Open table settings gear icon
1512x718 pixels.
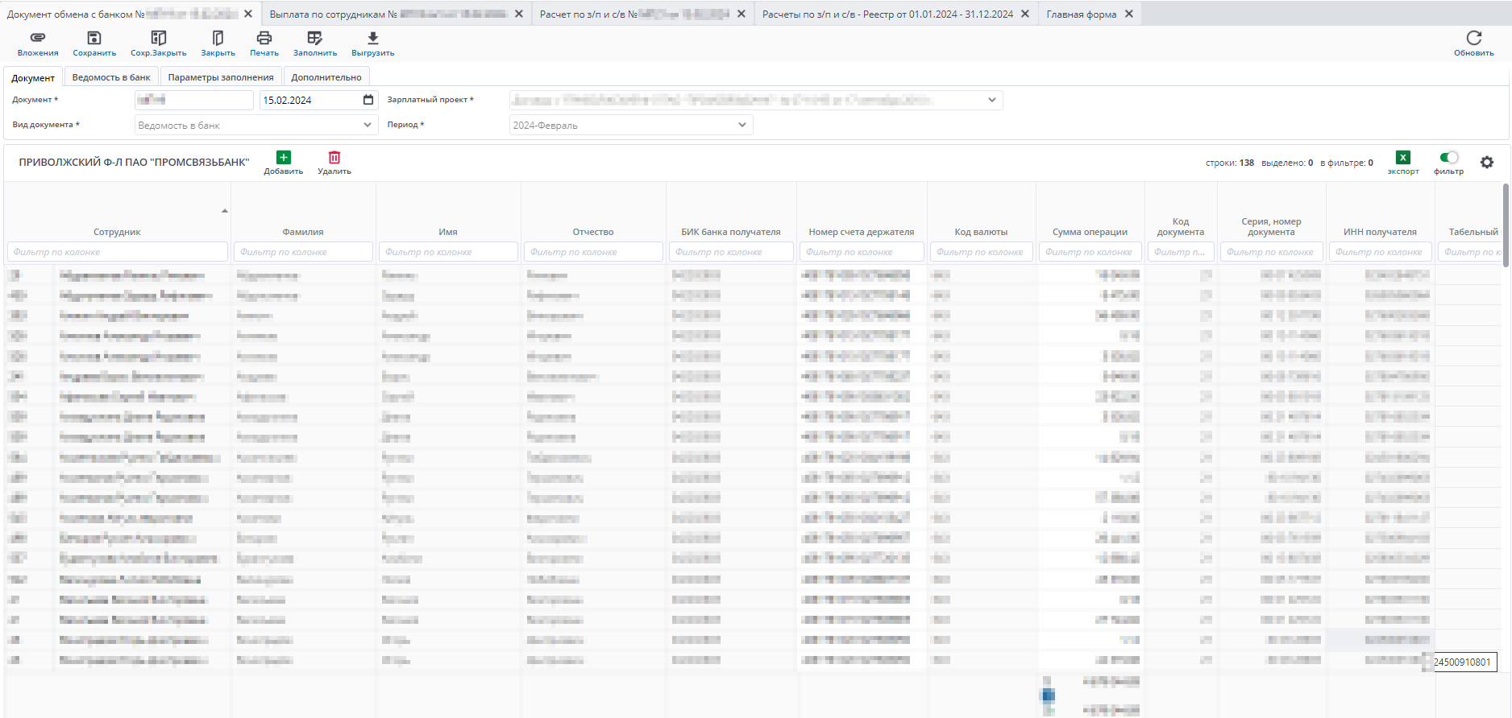coord(1487,163)
